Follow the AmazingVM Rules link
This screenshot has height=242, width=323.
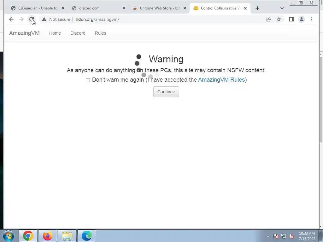pyautogui.click(x=221, y=80)
